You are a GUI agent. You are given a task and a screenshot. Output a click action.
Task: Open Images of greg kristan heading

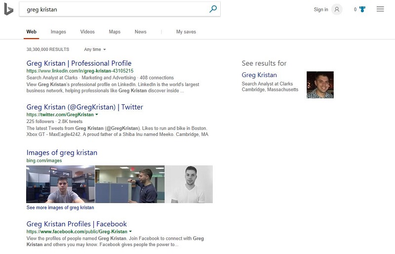(x=62, y=153)
